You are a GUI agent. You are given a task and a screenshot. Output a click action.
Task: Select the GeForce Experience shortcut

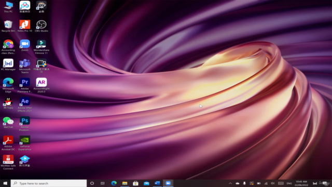pyautogui.click(x=25, y=143)
